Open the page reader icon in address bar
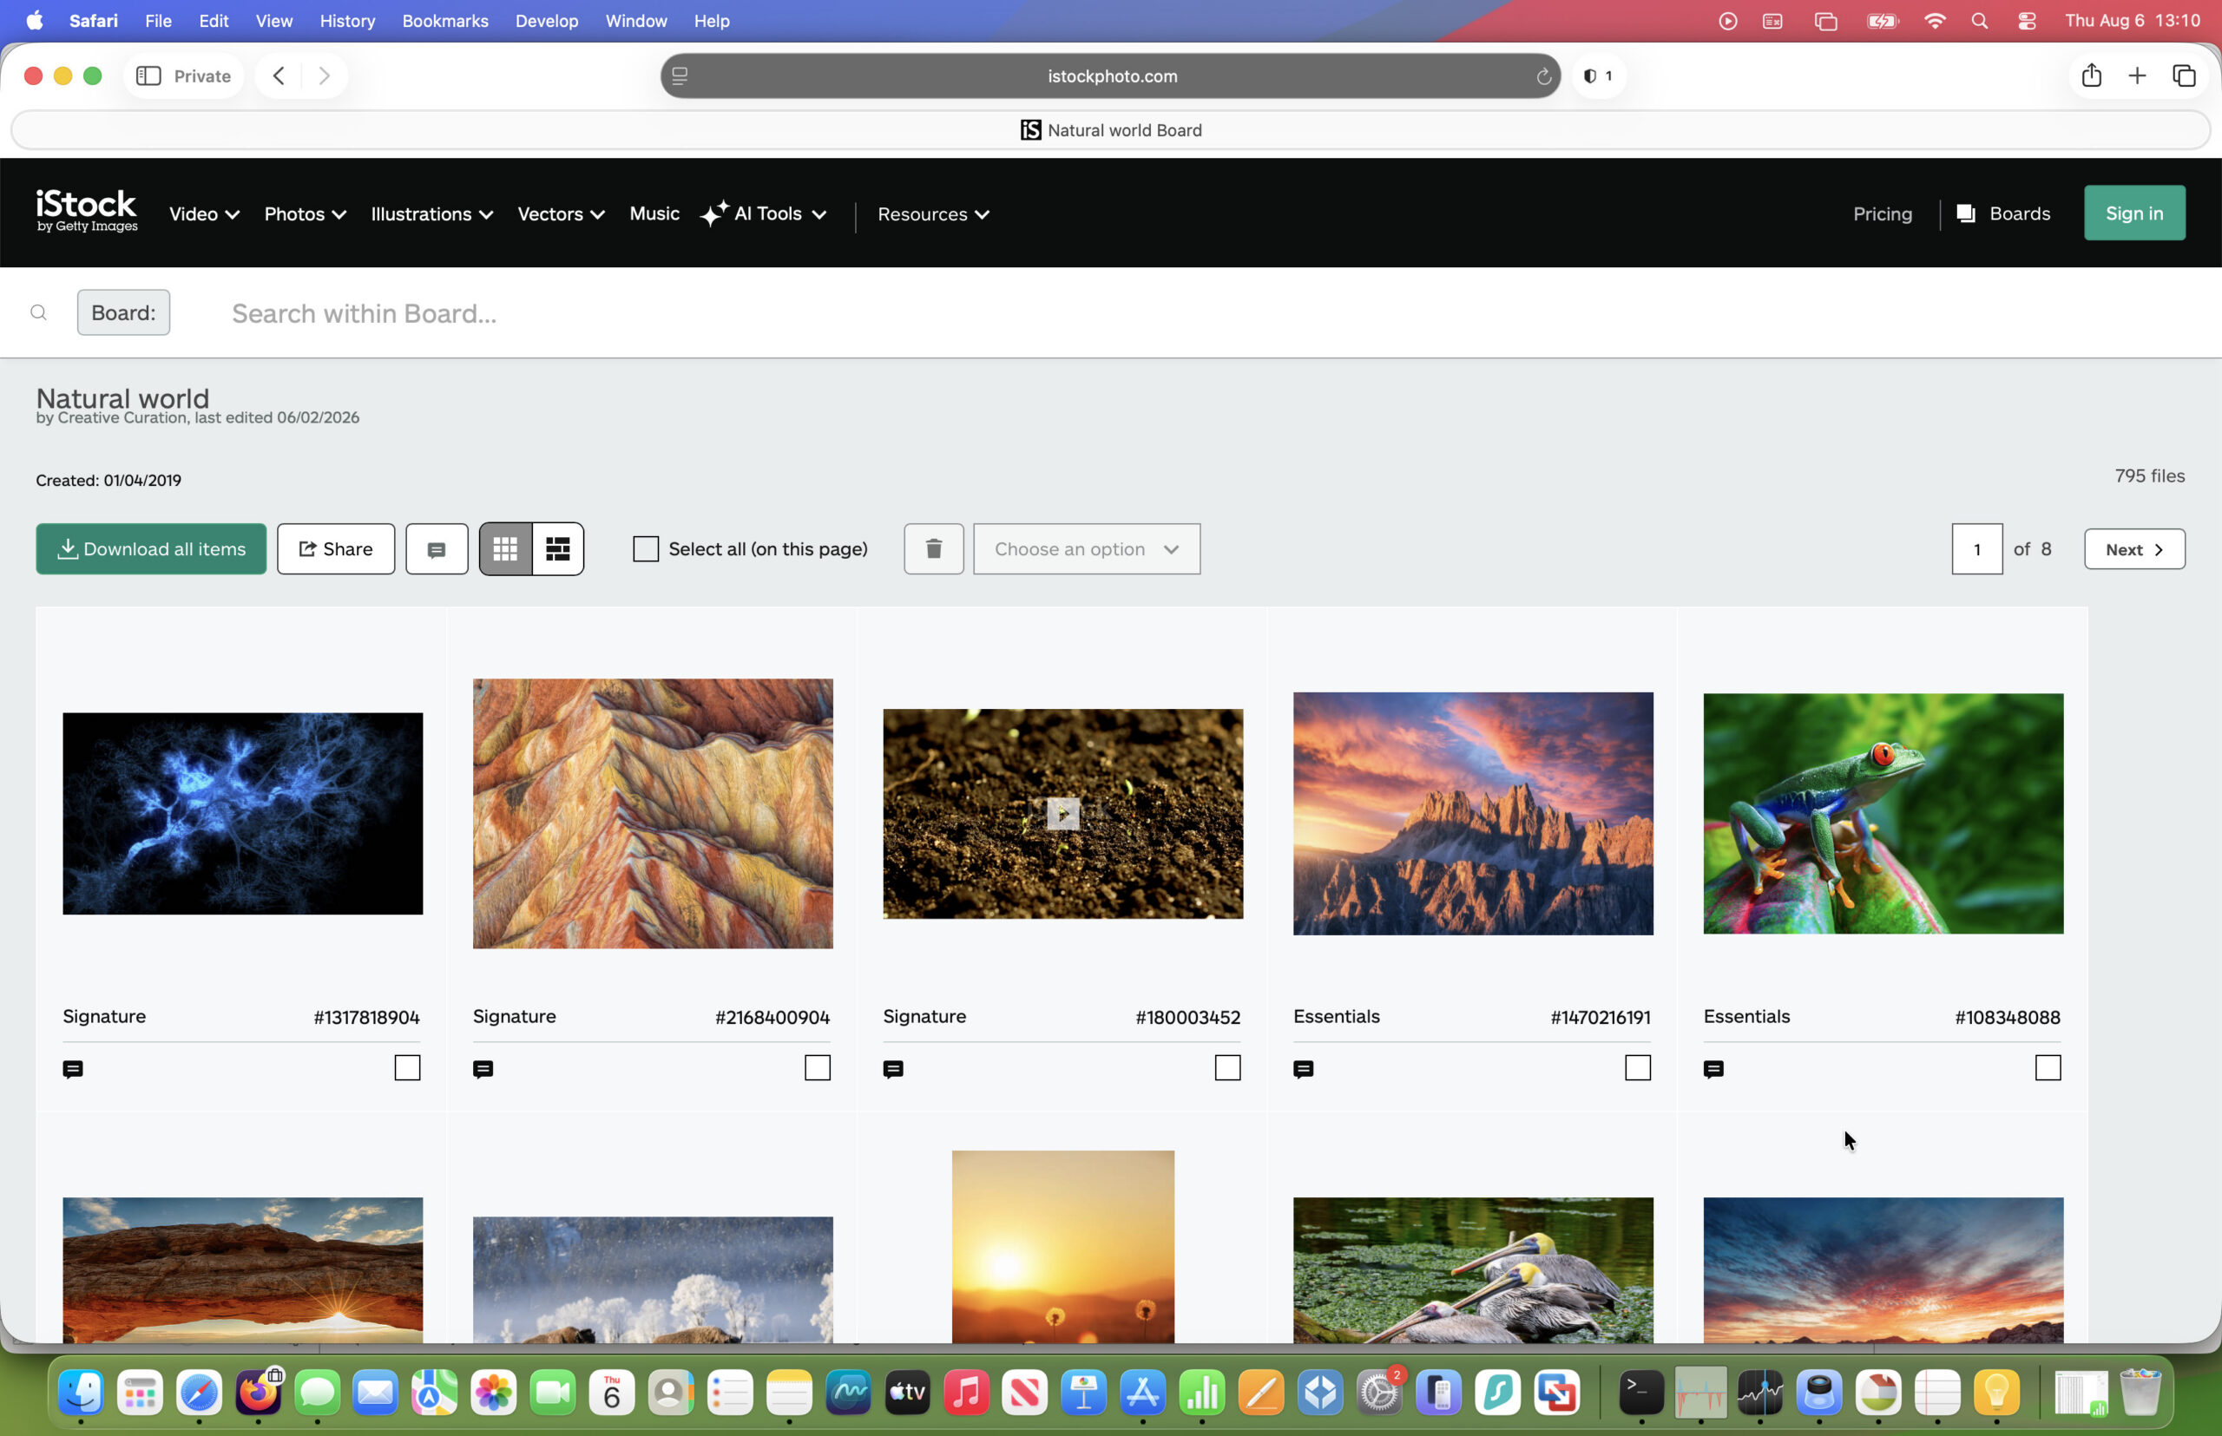This screenshot has height=1436, width=2222. click(680, 76)
